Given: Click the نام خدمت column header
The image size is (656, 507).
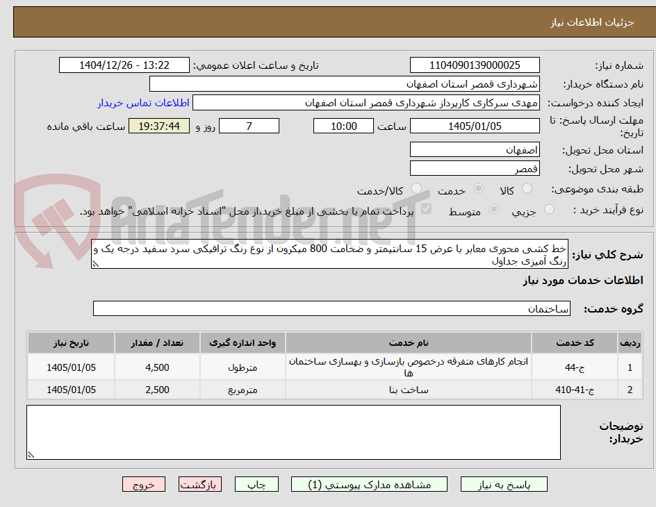Looking at the screenshot, I should point(409,342).
